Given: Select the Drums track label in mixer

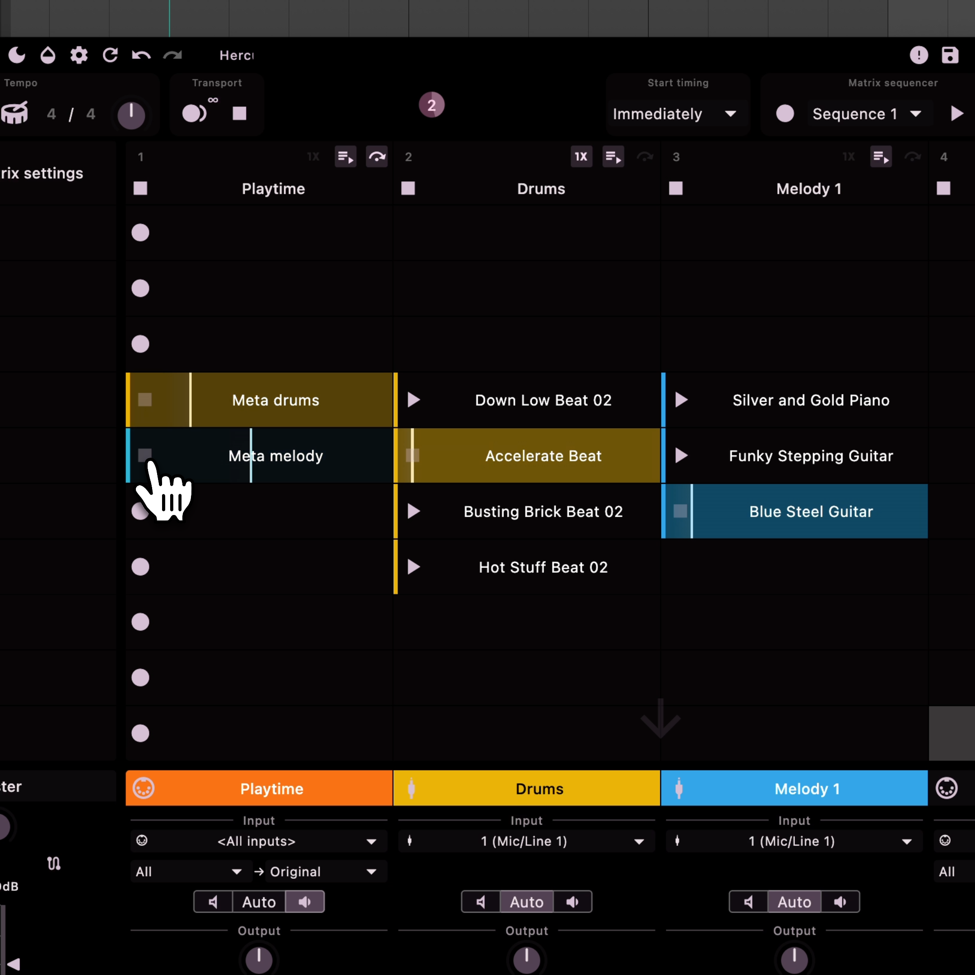Looking at the screenshot, I should point(539,789).
